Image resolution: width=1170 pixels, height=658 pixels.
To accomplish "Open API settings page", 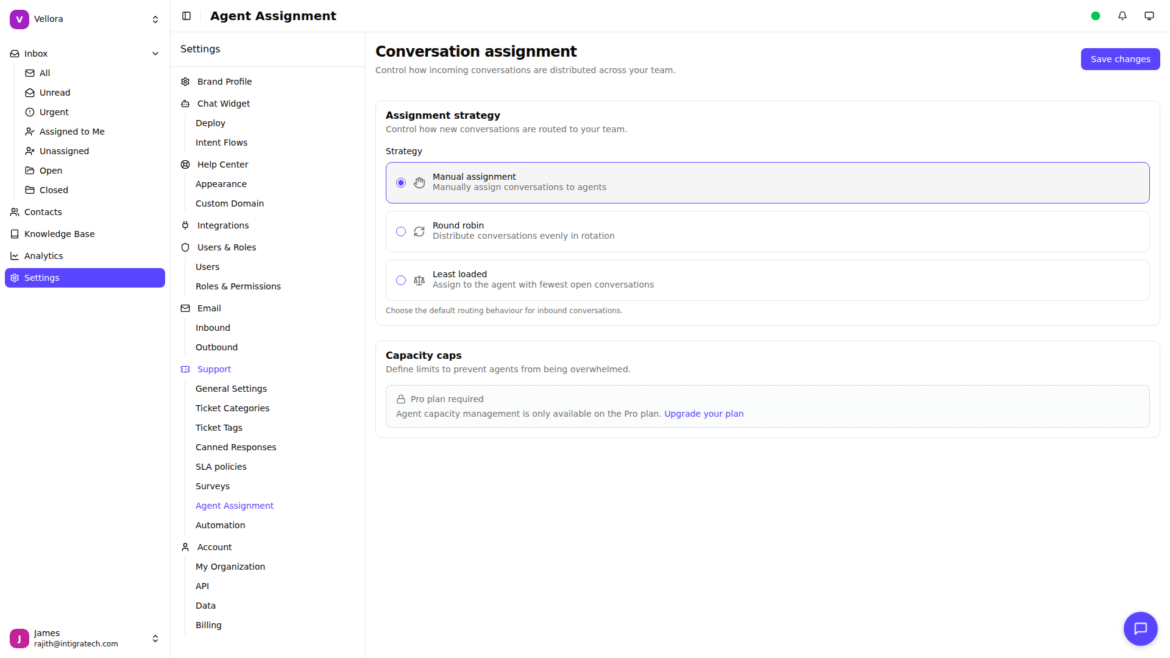I will 202,586.
